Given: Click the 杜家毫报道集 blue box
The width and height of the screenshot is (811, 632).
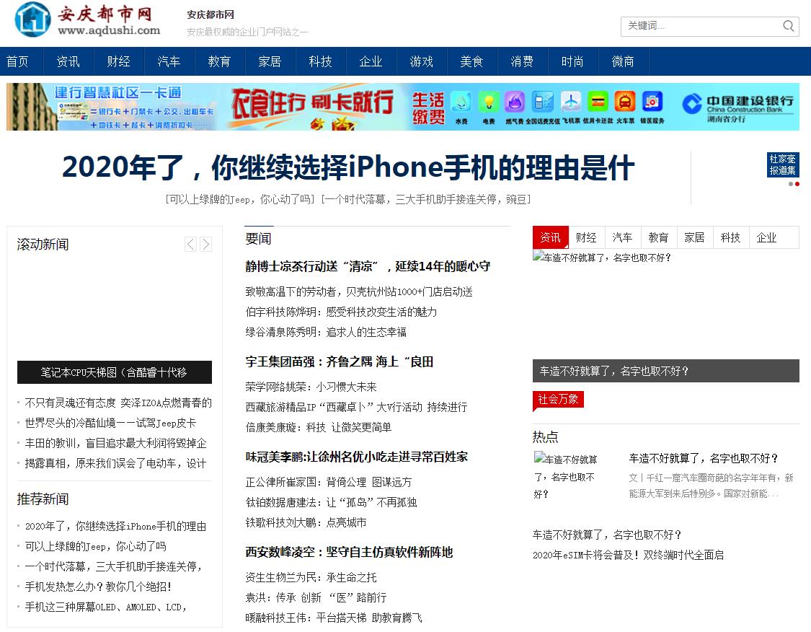Looking at the screenshot, I should (x=783, y=164).
